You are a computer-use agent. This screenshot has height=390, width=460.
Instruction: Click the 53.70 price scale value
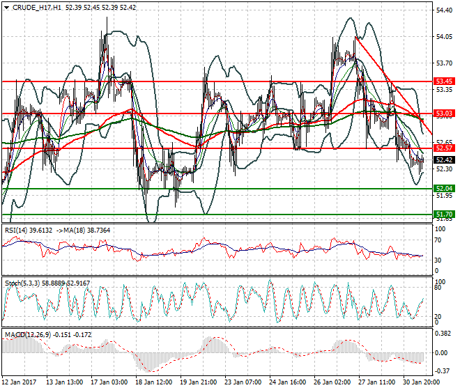tap(444, 63)
